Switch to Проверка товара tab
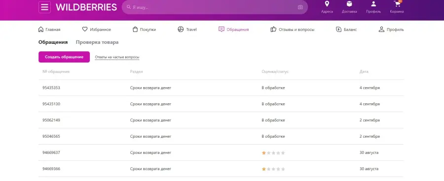The image size is (444, 181). (x=97, y=42)
